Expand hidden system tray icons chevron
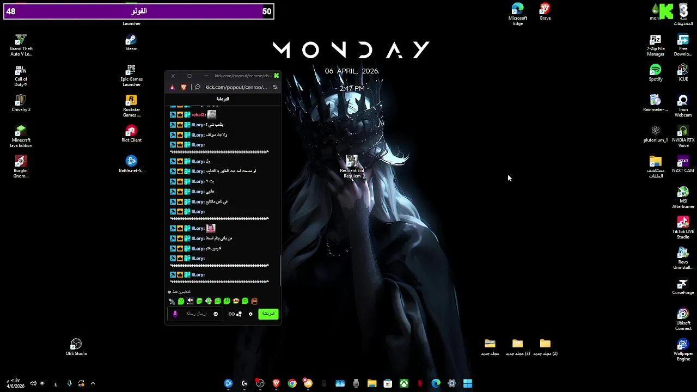Screen dimensions: 697x392 click(93, 384)
